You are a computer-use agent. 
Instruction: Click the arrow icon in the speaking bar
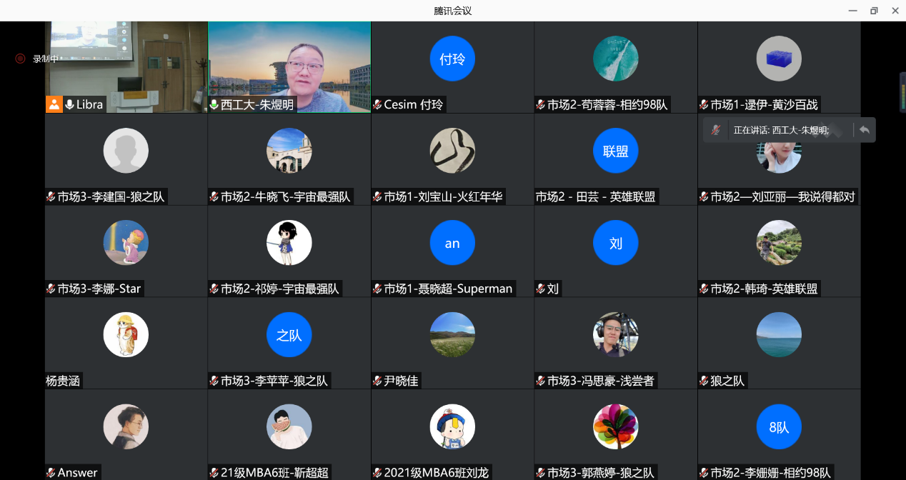coord(865,130)
